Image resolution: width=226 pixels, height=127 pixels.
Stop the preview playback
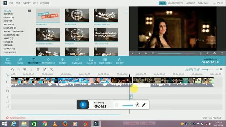coord(153,53)
